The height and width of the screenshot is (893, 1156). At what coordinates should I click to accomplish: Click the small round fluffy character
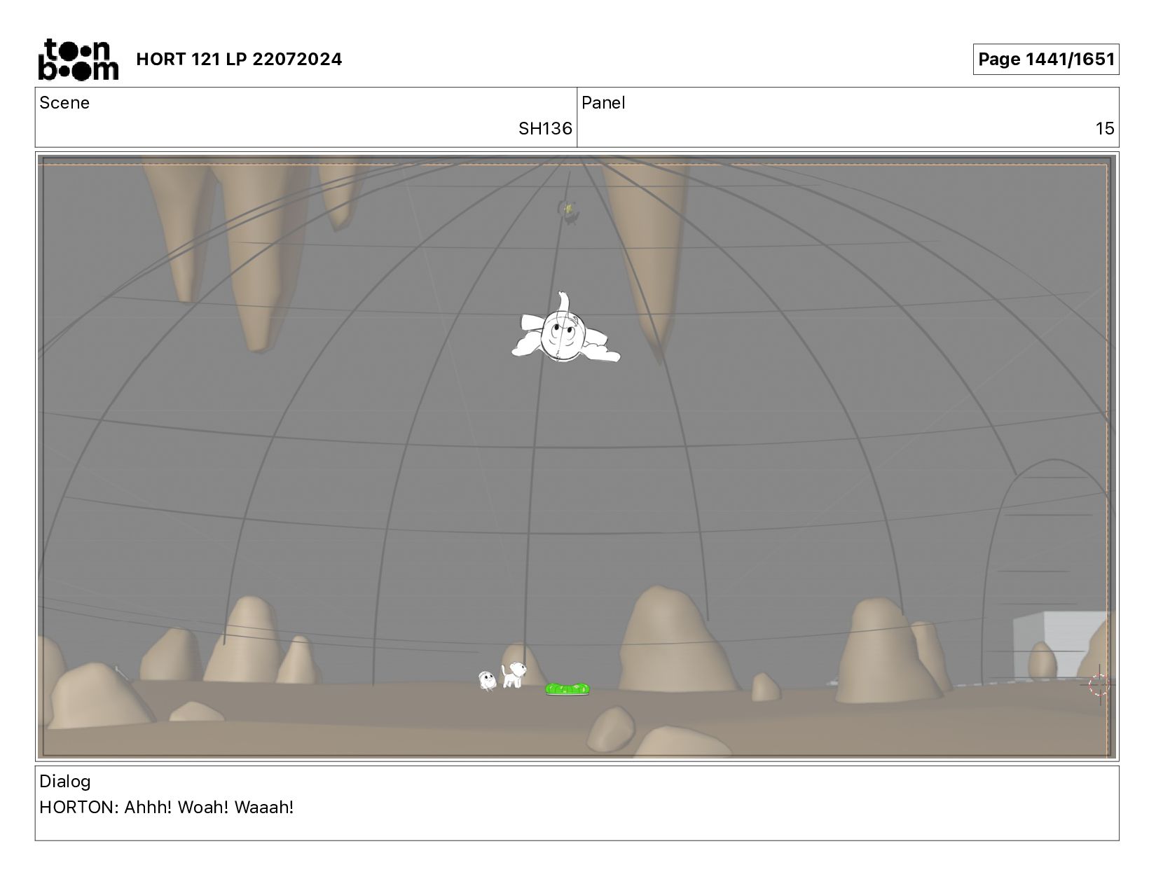[x=488, y=680]
